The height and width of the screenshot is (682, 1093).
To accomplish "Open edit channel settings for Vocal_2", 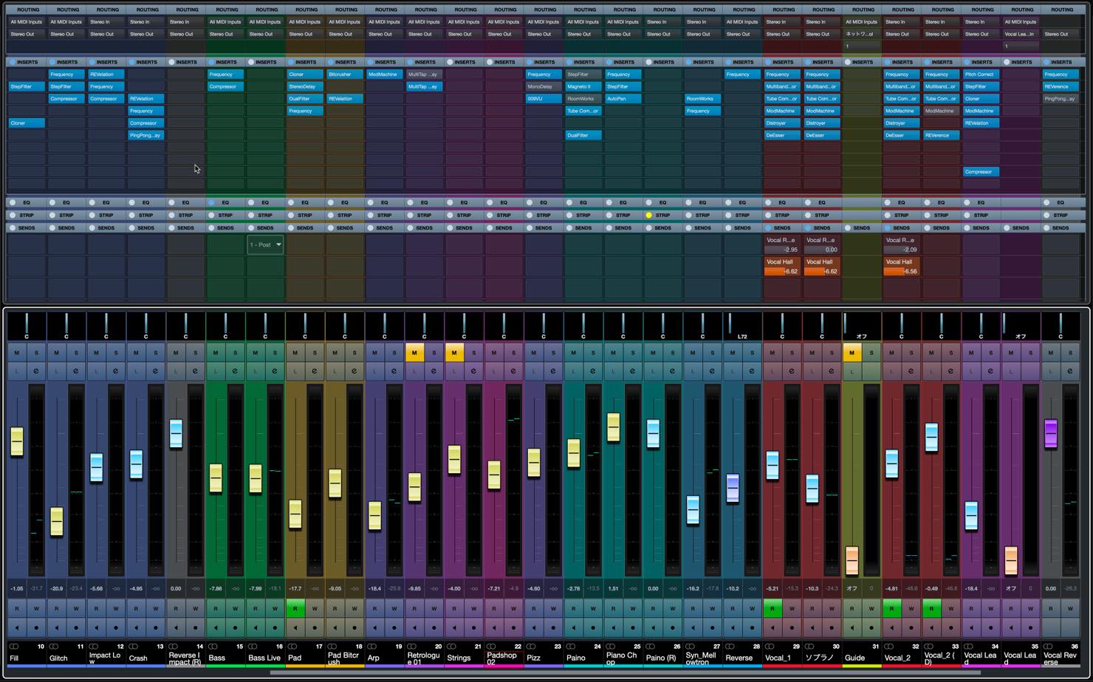I will click(x=911, y=371).
